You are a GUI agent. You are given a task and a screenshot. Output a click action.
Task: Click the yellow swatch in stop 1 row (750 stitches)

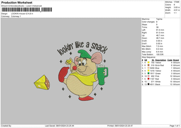(148, 62)
